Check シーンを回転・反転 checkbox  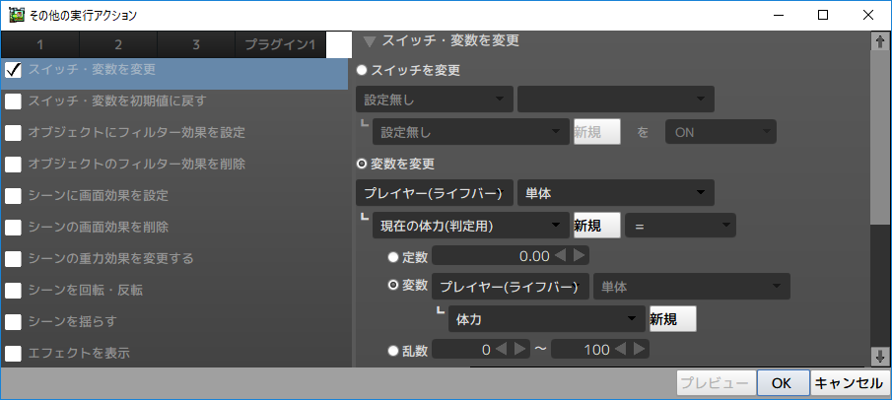point(13,291)
